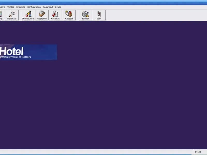Viewport: 207px width, 155px height.
Task: Open the Facturas toolbar icon
Action: pos(55,15)
